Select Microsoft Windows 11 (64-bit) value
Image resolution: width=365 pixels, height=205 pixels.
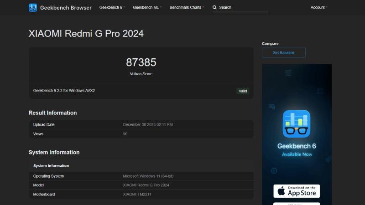[x=148, y=176]
